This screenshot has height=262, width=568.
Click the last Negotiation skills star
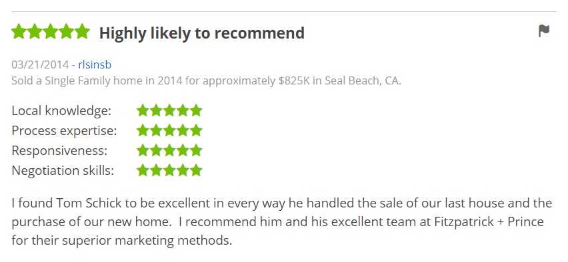click(x=196, y=170)
